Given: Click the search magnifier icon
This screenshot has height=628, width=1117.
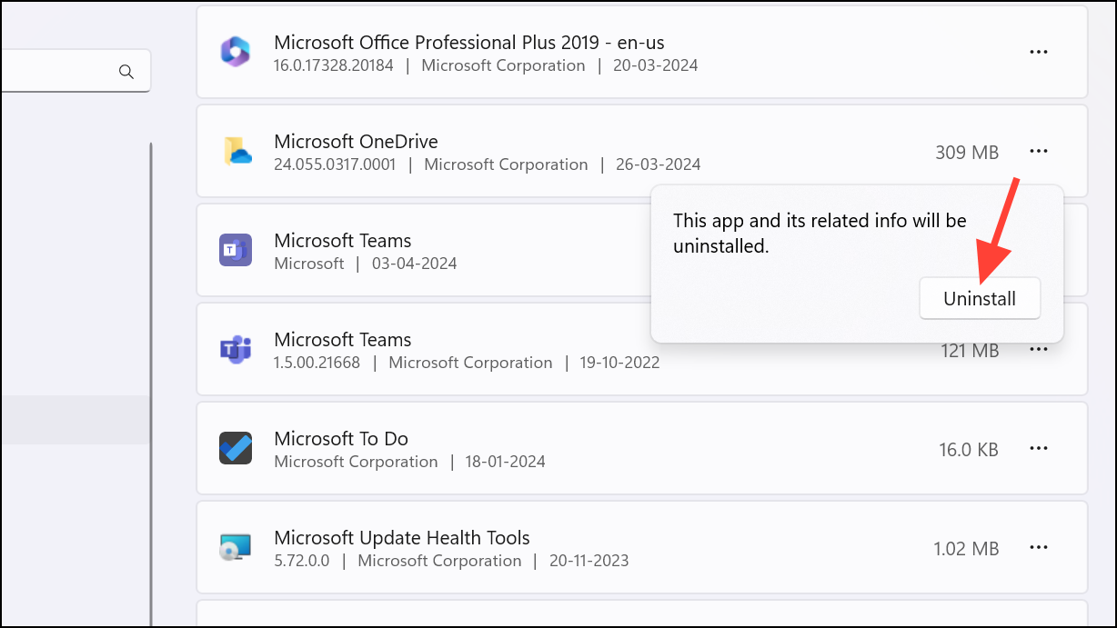Looking at the screenshot, I should (126, 72).
